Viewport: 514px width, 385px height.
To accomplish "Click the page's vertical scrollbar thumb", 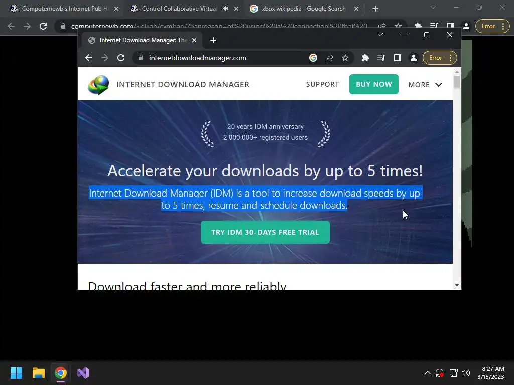I will point(457,82).
